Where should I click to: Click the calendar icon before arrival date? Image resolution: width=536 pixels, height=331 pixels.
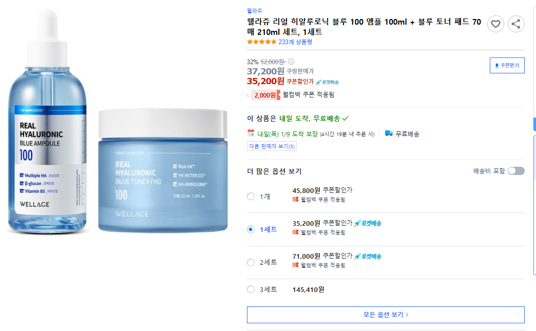(251, 133)
